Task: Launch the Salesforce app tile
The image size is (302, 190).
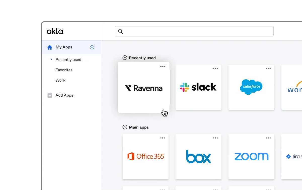Action: click(x=251, y=87)
